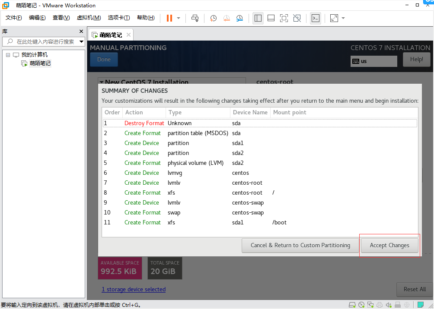
Task: Open the 虚拟机(M) menu
Action: [x=89, y=18]
